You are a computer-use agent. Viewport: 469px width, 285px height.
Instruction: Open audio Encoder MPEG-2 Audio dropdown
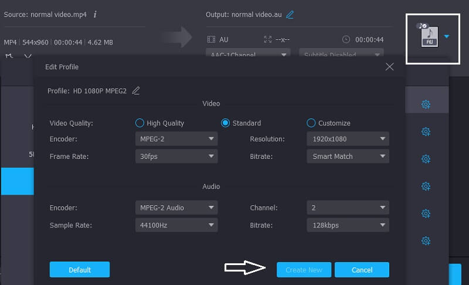tap(176, 208)
